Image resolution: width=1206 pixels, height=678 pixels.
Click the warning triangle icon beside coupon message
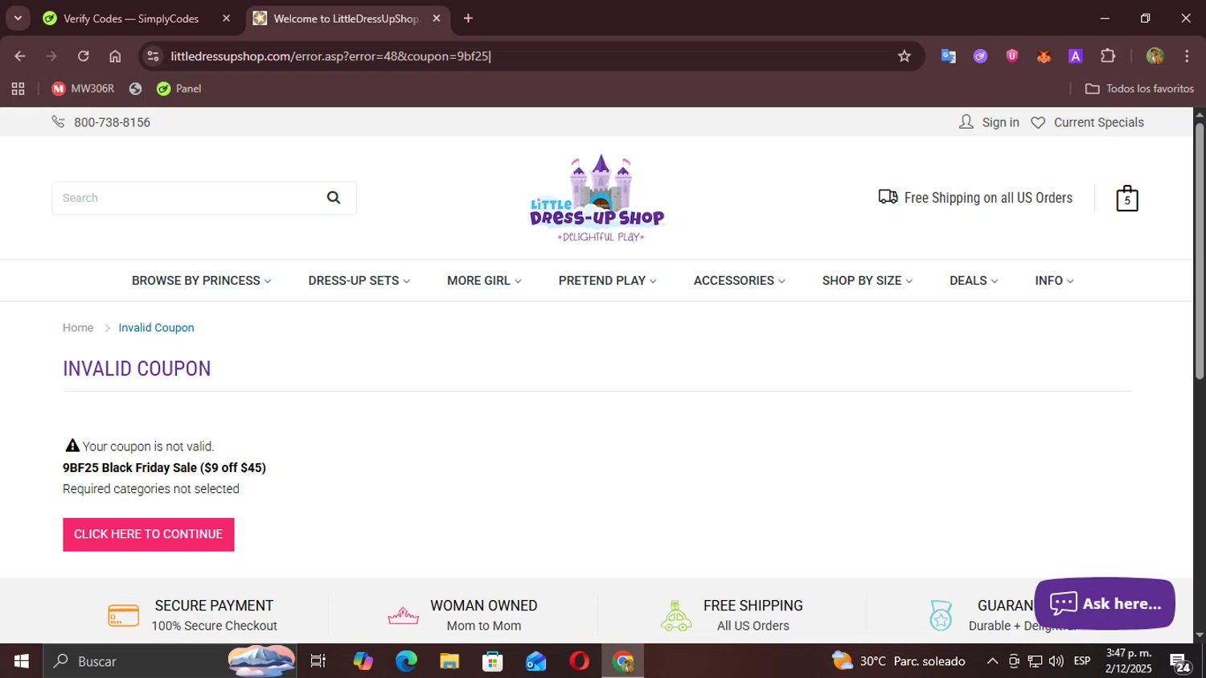[72, 446]
